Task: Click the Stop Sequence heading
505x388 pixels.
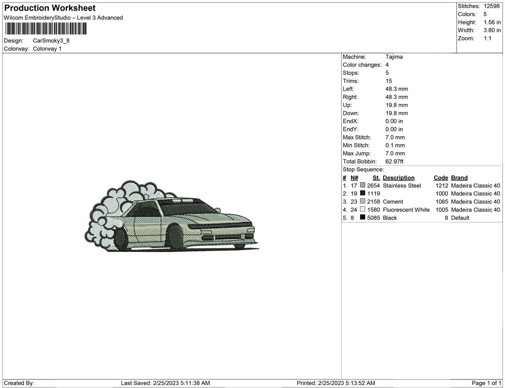Action: (363, 170)
